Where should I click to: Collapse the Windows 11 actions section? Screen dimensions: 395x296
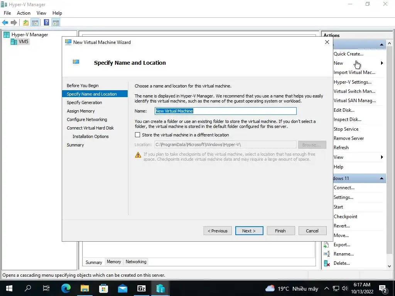pyautogui.click(x=381, y=178)
